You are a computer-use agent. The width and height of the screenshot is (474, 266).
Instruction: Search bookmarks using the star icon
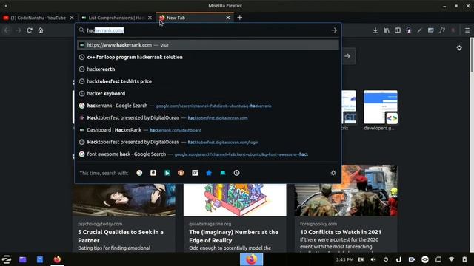209,173
